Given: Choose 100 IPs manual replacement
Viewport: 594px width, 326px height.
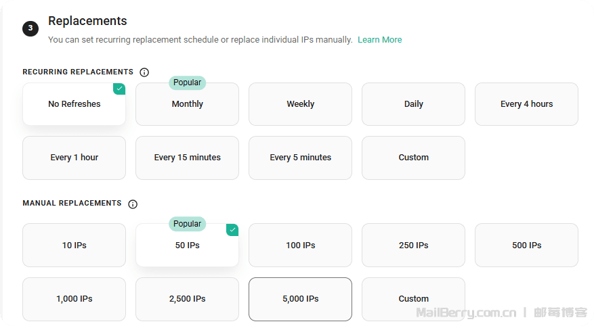Looking at the screenshot, I should point(300,246).
